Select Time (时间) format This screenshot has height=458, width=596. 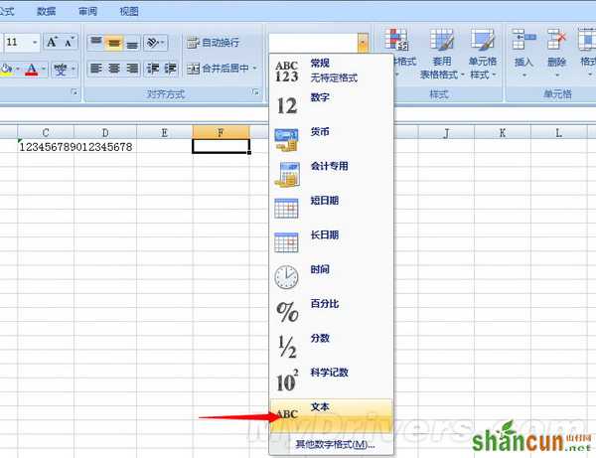click(x=331, y=277)
